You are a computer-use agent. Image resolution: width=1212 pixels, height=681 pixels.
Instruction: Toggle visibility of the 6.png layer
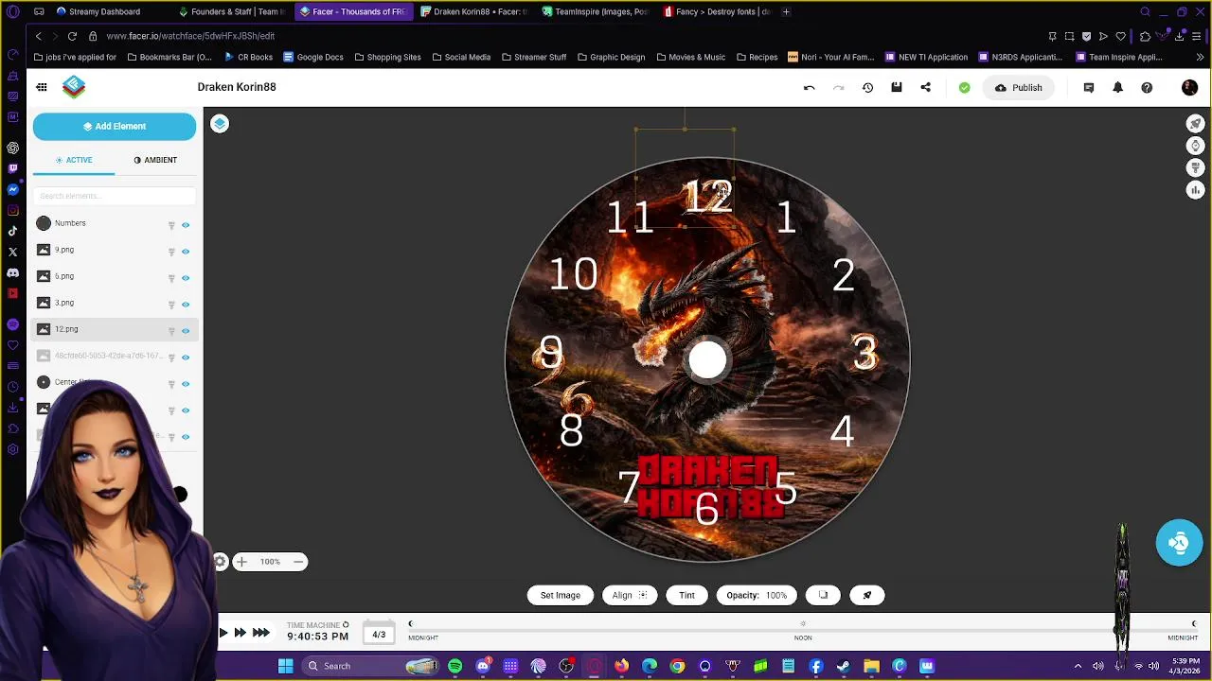(x=186, y=278)
